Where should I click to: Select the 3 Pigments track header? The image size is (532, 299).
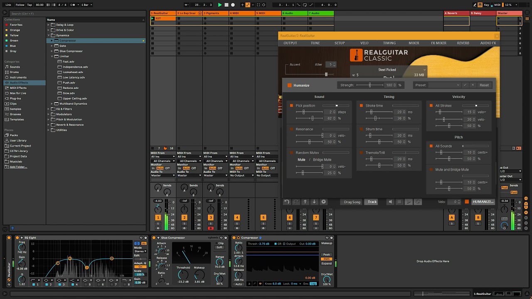(215, 13)
